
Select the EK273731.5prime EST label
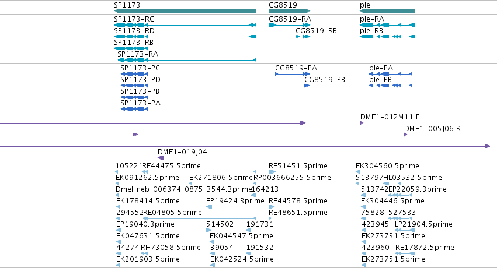[394, 236]
